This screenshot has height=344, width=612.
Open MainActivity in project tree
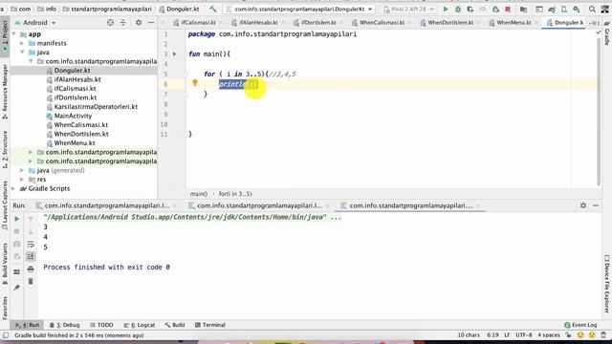[73, 116]
